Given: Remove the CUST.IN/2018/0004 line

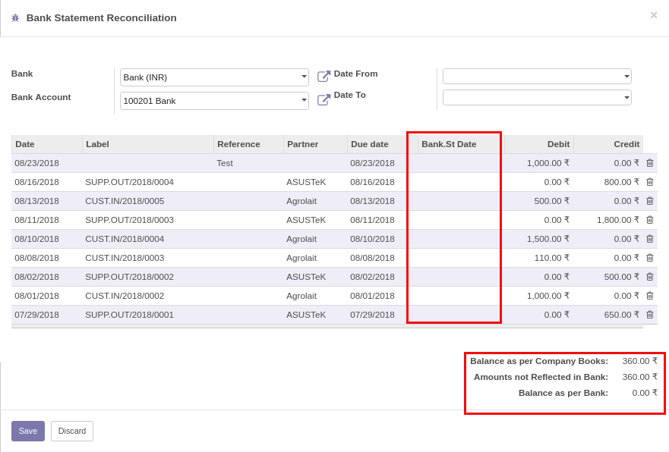Looking at the screenshot, I should [x=649, y=239].
